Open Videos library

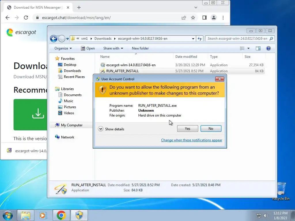tap(66, 113)
